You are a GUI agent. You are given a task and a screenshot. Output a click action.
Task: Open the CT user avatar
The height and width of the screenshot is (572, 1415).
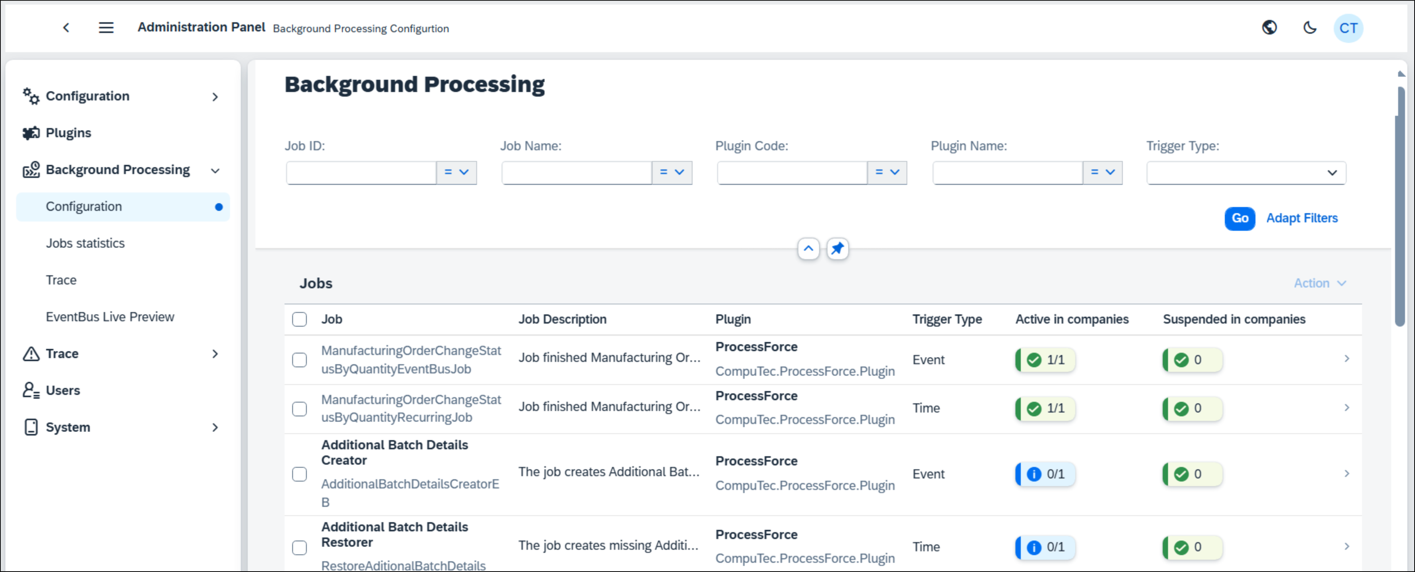coord(1348,28)
